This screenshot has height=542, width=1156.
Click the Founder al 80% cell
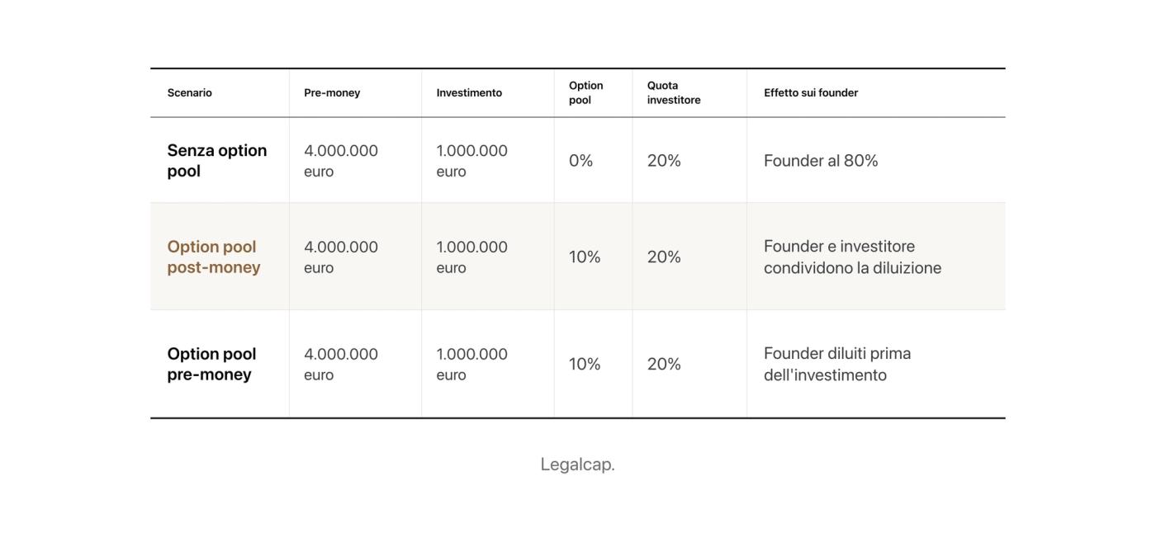pos(821,160)
